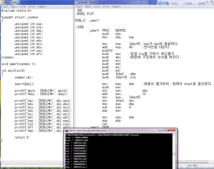Click the 'return 0;' line in main.c
Image resolution: width=214 pixels, height=169 pixels.
(x=22, y=137)
